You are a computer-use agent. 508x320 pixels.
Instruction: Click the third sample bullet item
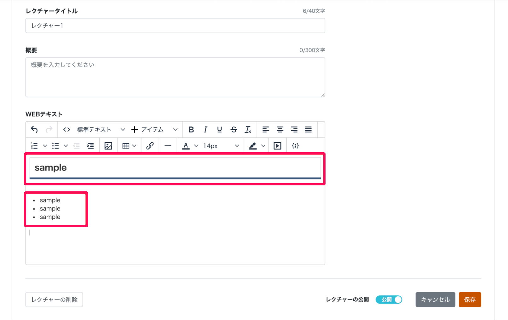tap(50, 217)
